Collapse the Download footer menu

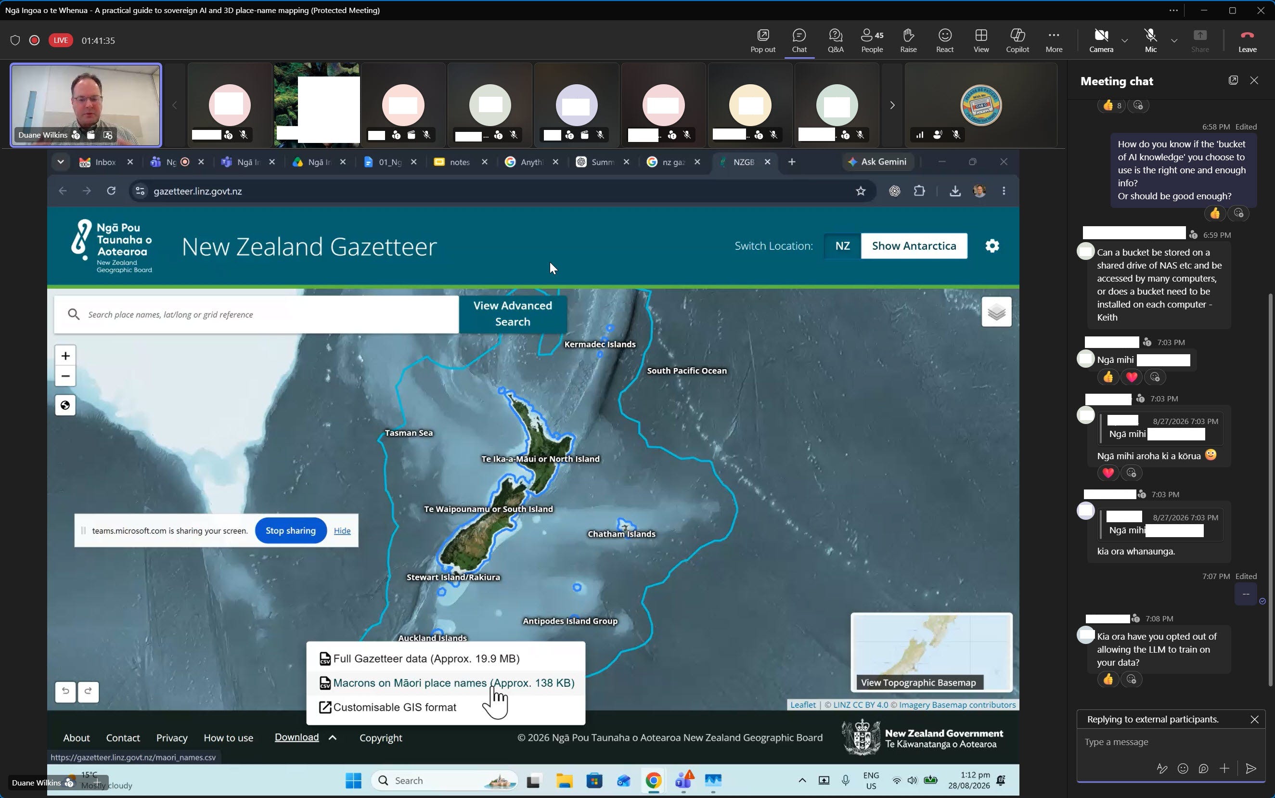(x=305, y=737)
